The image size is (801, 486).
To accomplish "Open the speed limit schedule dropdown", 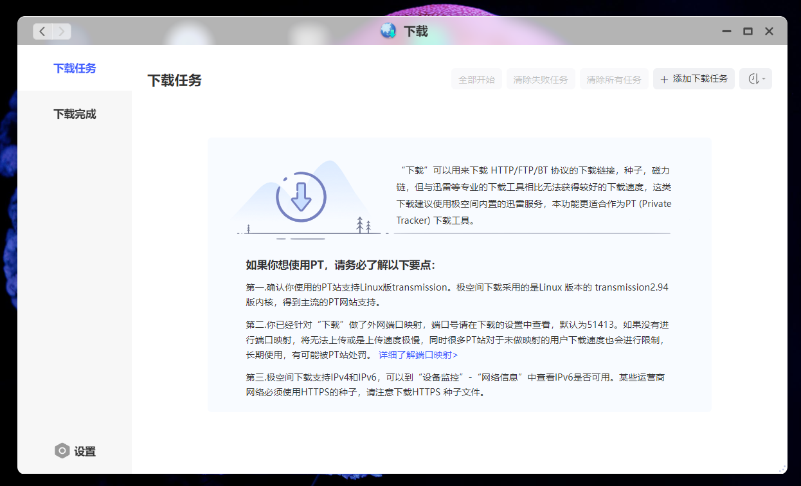I will pos(755,79).
